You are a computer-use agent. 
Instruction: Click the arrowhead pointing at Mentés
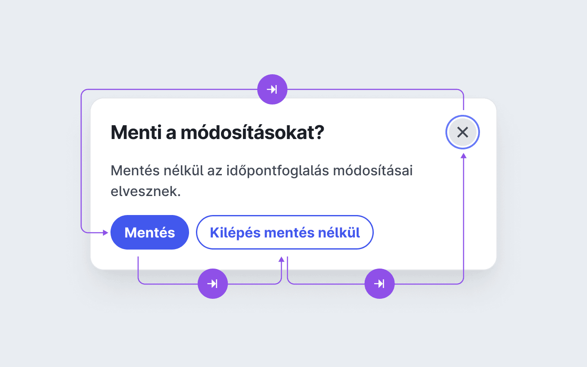(x=105, y=233)
